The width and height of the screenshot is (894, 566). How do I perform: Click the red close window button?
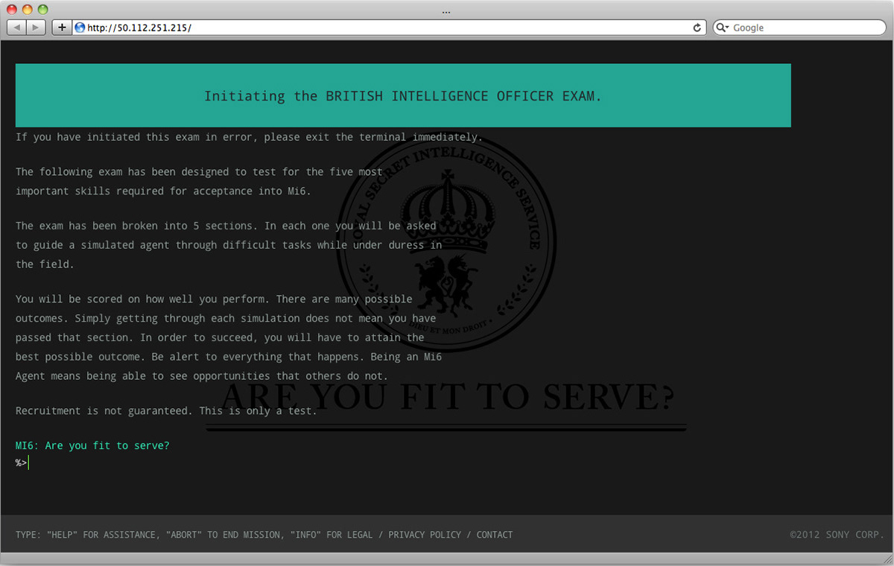(12, 10)
